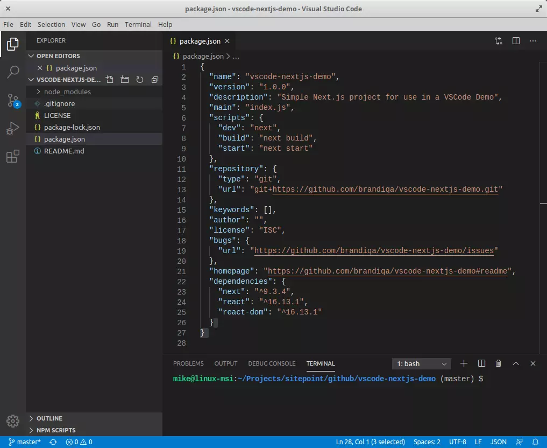The width and height of the screenshot is (547, 448).
Task: Open the Terminal menu
Action: [138, 24]
